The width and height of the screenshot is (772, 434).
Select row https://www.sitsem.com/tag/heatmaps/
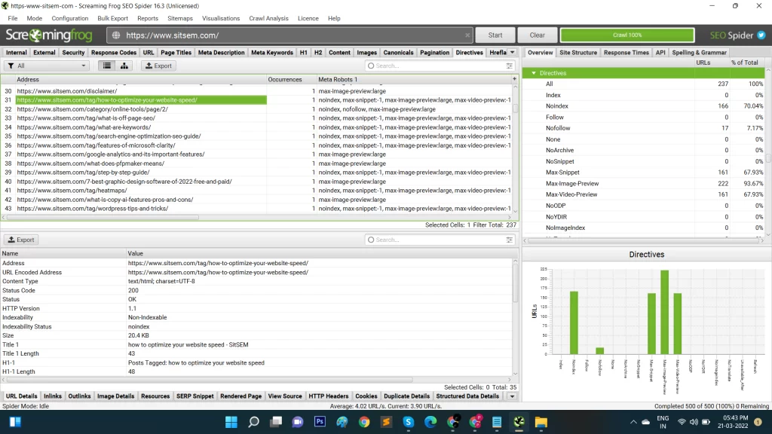click(257, 191)
